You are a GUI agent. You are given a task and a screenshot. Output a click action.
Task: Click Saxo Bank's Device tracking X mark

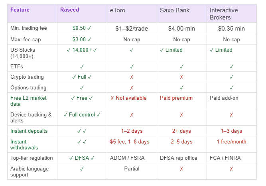181,115
